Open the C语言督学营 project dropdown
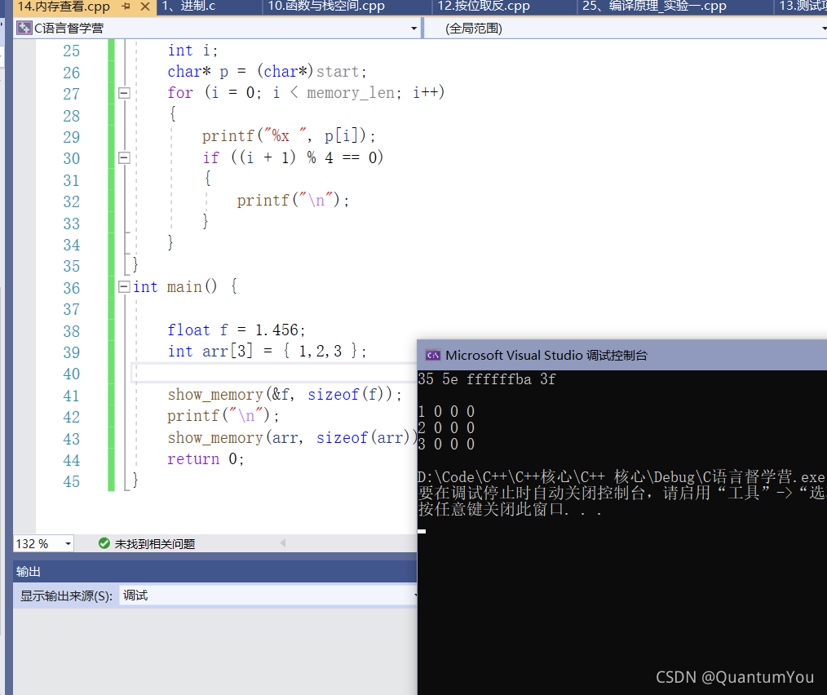The width and height of the screenshot is (827, 695). [414, 29]
